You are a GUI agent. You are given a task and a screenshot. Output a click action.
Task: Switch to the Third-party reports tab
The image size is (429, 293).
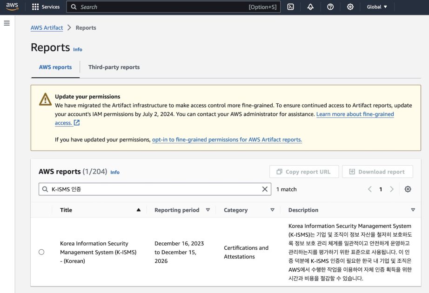tap(114, 67)
